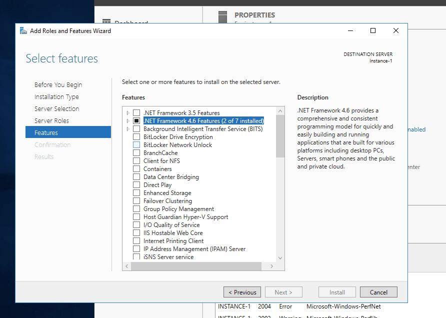Click the Containers feature label
The width and height of the screenshot is (446, 318).
pos(157,168)
